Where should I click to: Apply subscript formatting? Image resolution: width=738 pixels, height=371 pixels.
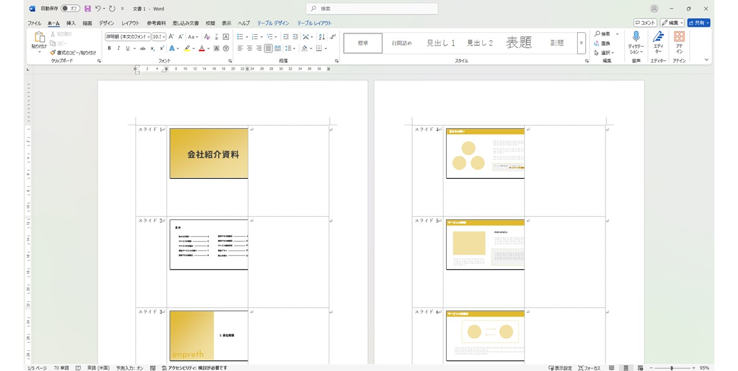tap(153, 48)
